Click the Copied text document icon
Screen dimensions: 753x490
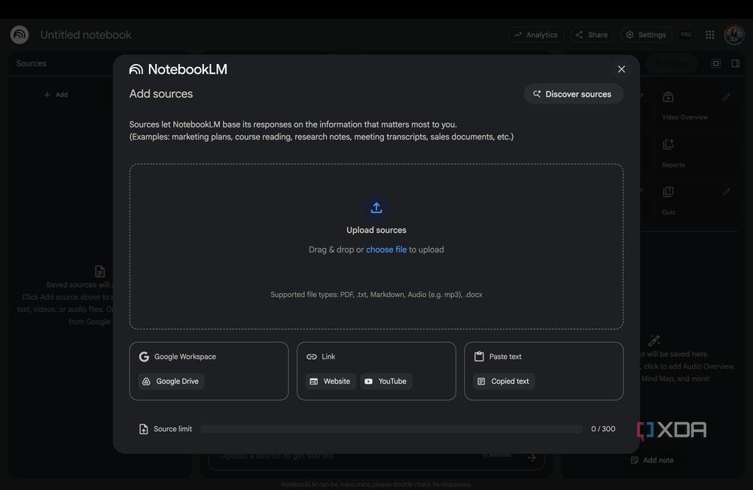click(480, 381)
